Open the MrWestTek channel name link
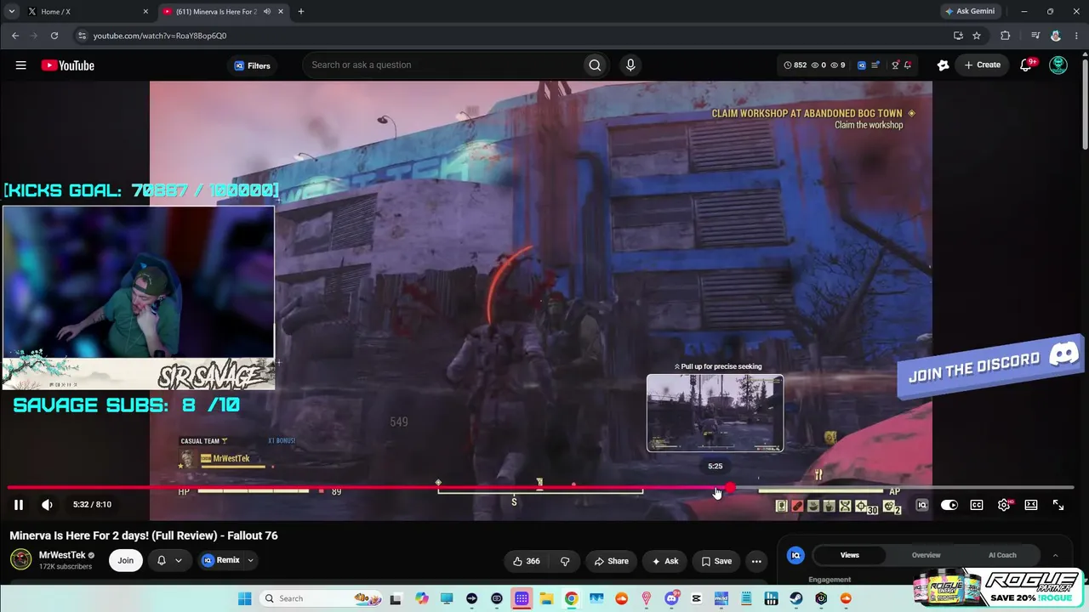The image size is (1089, 612). coord(62,555)
